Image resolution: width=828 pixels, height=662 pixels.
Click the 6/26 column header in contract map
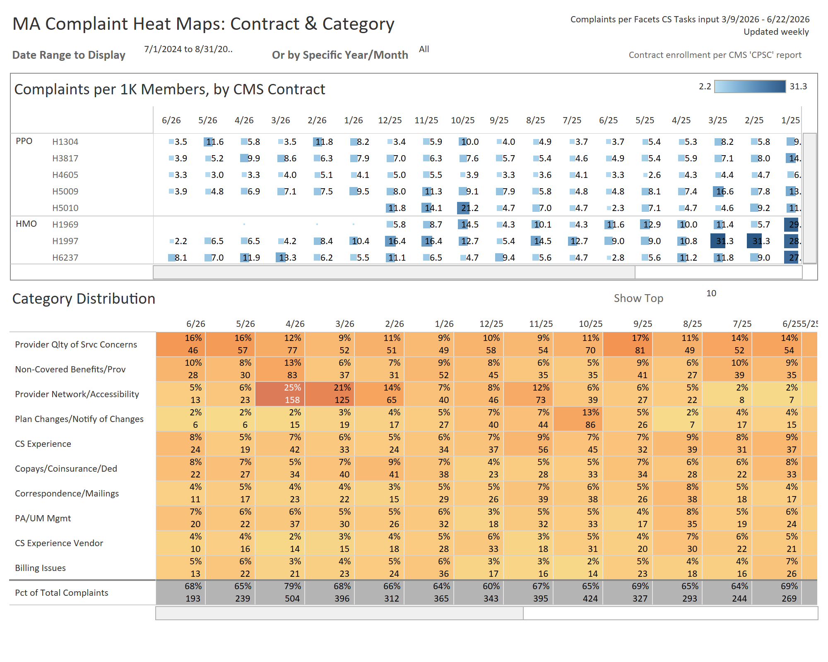click(x=171, y=120)
